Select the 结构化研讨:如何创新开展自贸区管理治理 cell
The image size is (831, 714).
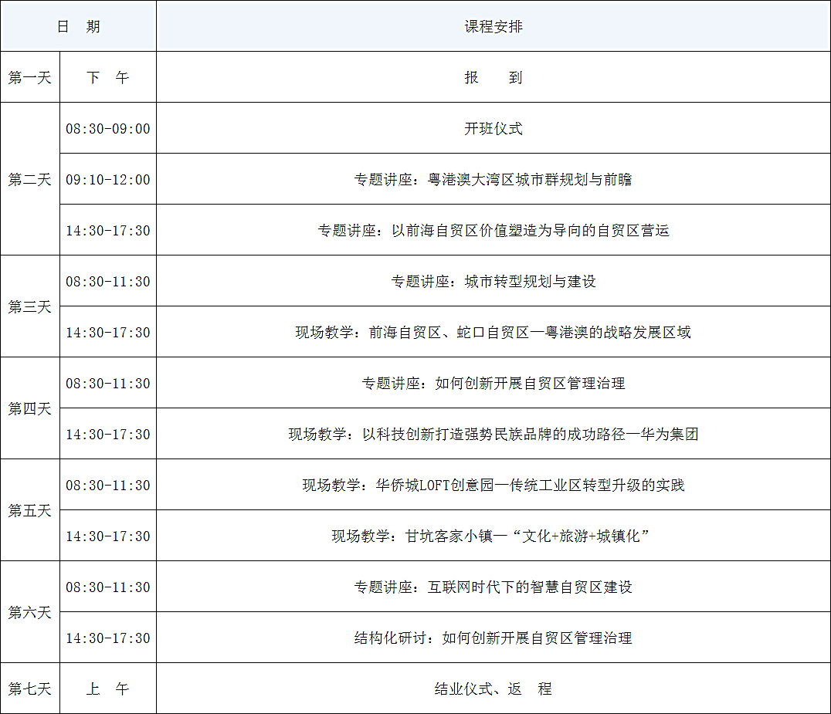494,638
